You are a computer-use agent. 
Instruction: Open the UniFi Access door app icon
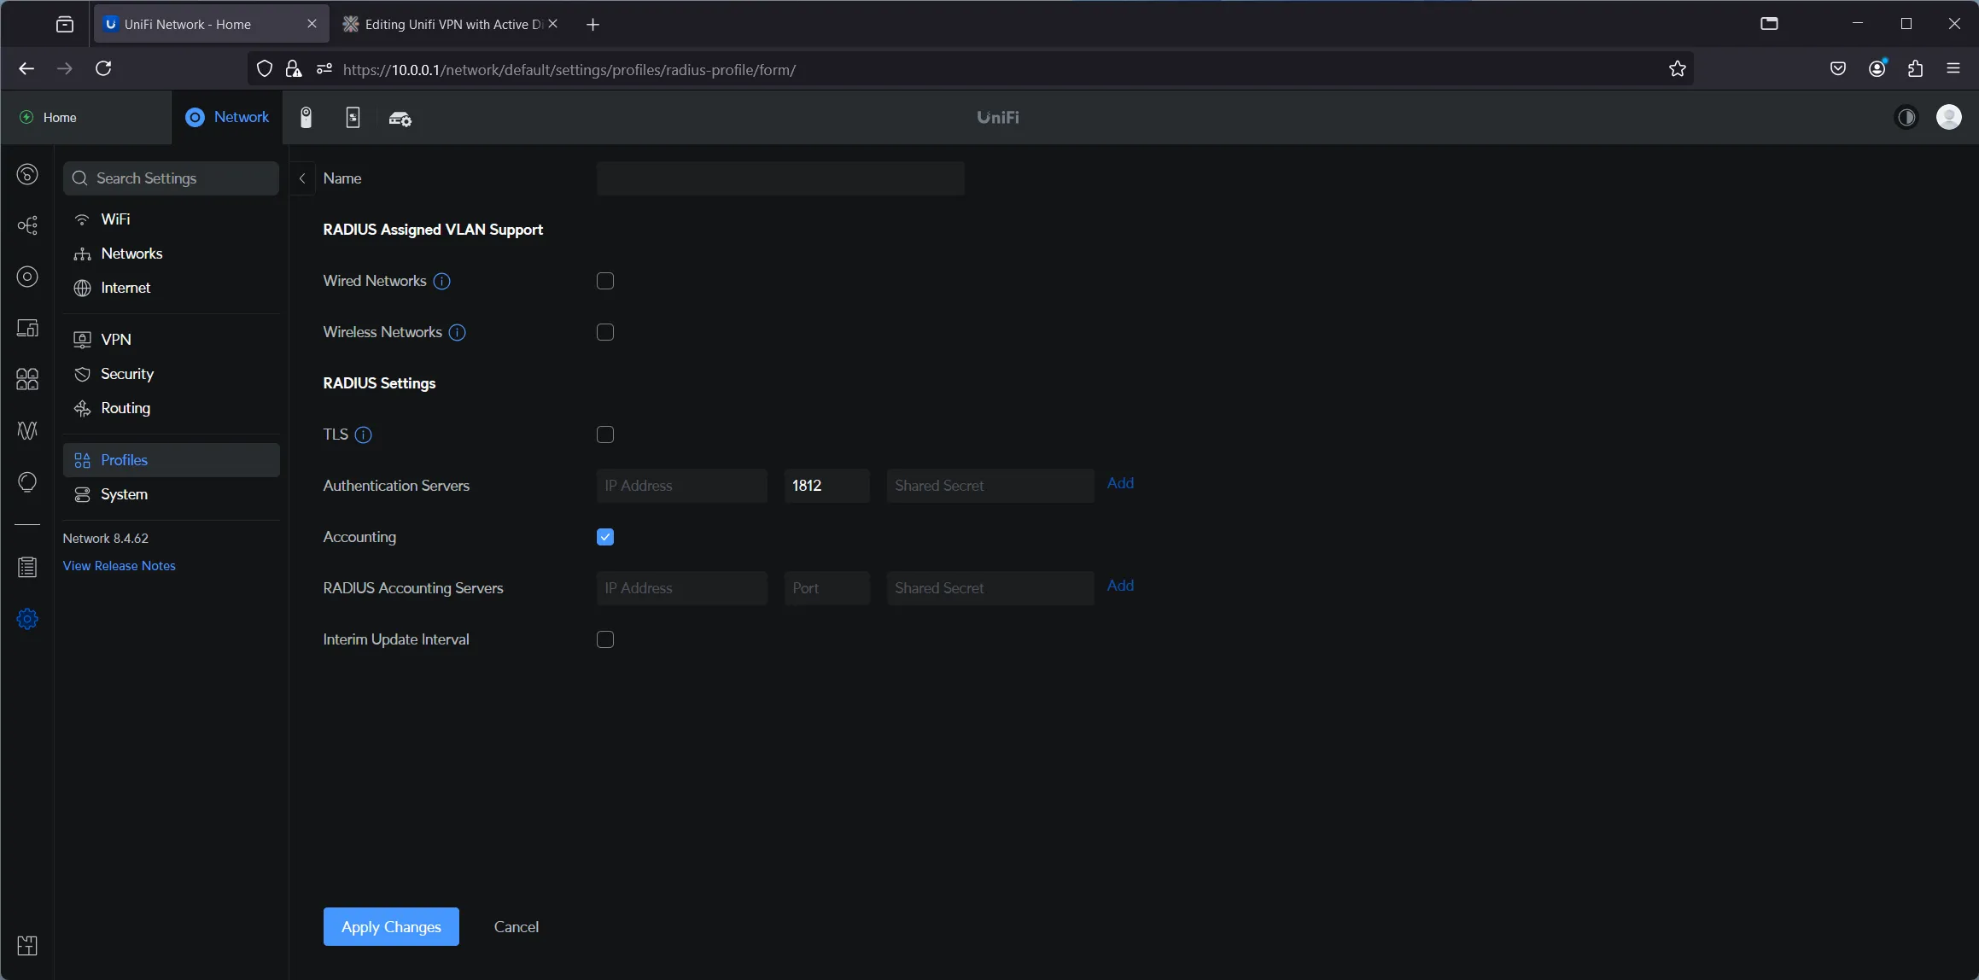tap(353, 118)
